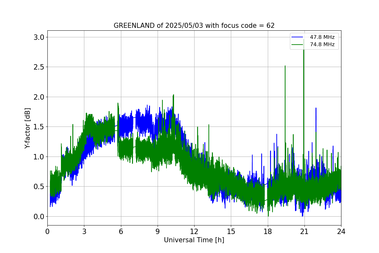Click y-axis tick label 2.5
The width and height of the screenshot is (379, 253).
pos(39,67)
